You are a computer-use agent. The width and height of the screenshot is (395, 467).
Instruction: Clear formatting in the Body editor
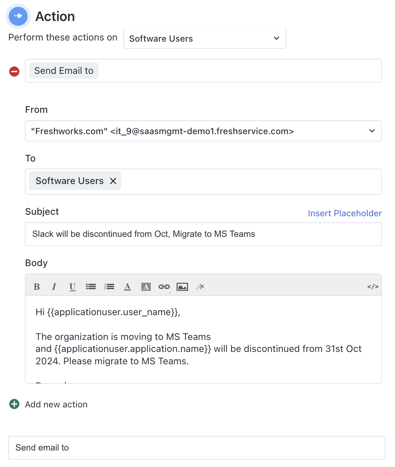200,287
